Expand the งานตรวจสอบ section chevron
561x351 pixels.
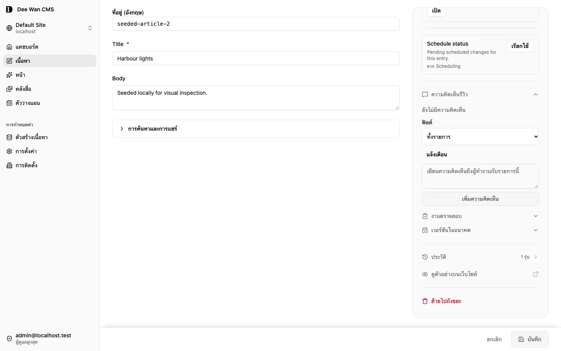click(x=536, y=216)
